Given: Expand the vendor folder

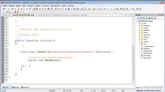Looking at the screenshot, I should point(139,42).
